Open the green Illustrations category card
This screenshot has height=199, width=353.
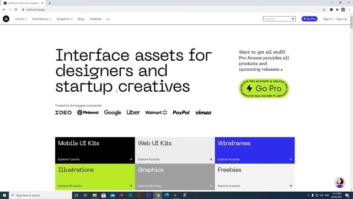(x=95, y=177)
